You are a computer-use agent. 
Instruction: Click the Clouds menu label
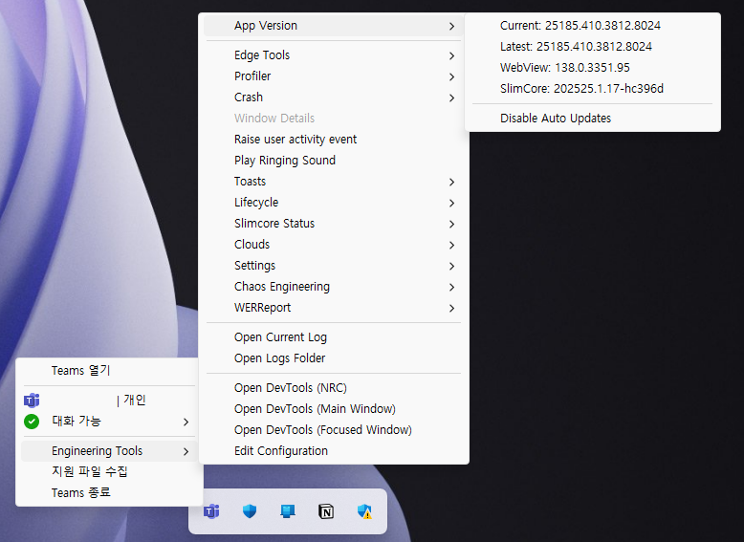tap(252, 245)
